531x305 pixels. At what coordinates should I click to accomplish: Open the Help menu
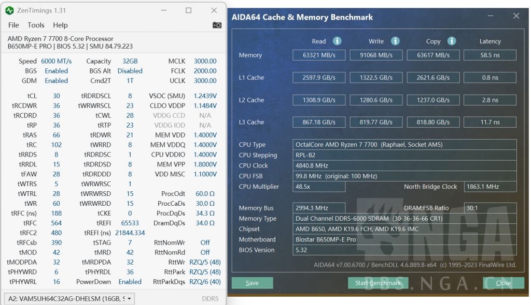coord(60,25)
